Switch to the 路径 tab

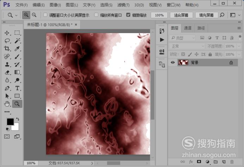(201, 28)
